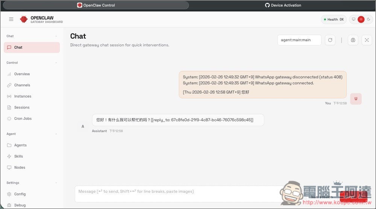Open the Sessions page
Image resolution: width=376 pixels, height=209 pixels.
32,107
